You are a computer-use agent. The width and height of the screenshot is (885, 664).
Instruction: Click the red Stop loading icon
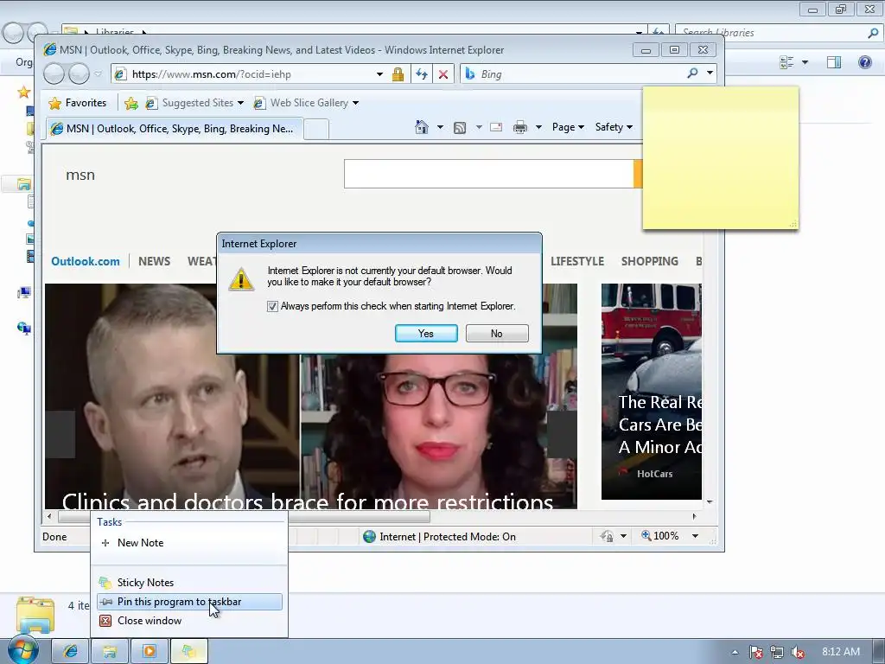point(443,74)
